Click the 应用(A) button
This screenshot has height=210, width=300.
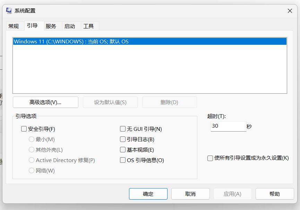tap(232, 194)
